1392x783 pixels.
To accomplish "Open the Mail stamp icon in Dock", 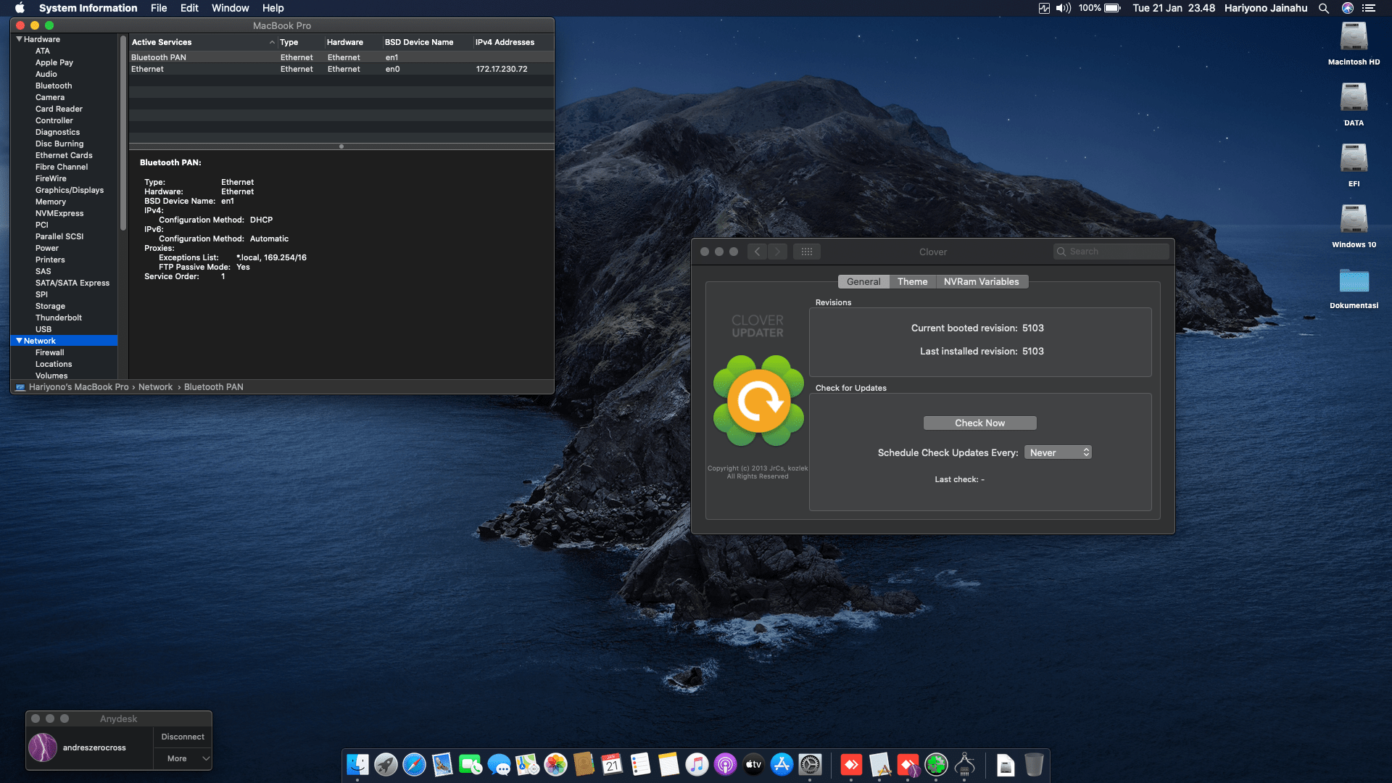I will click(x=442, y=764).
